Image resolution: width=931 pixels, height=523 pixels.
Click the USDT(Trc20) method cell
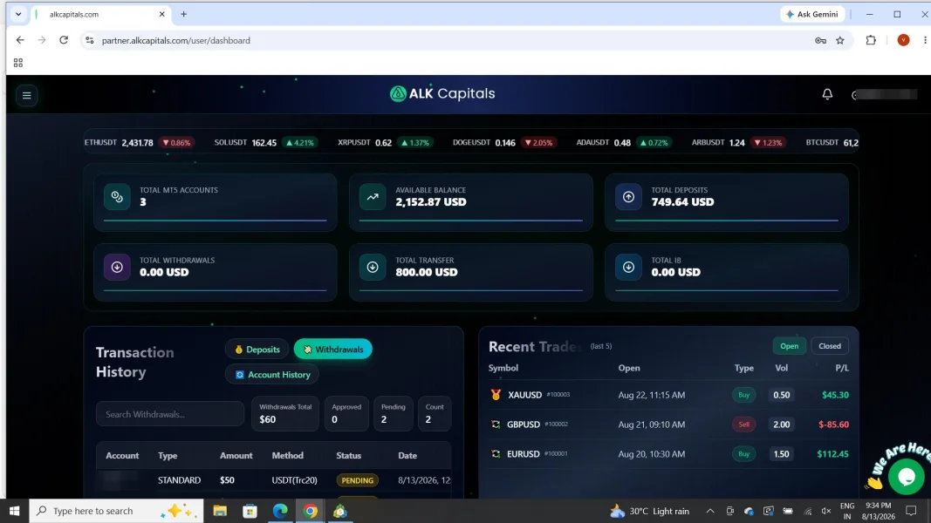295,480
